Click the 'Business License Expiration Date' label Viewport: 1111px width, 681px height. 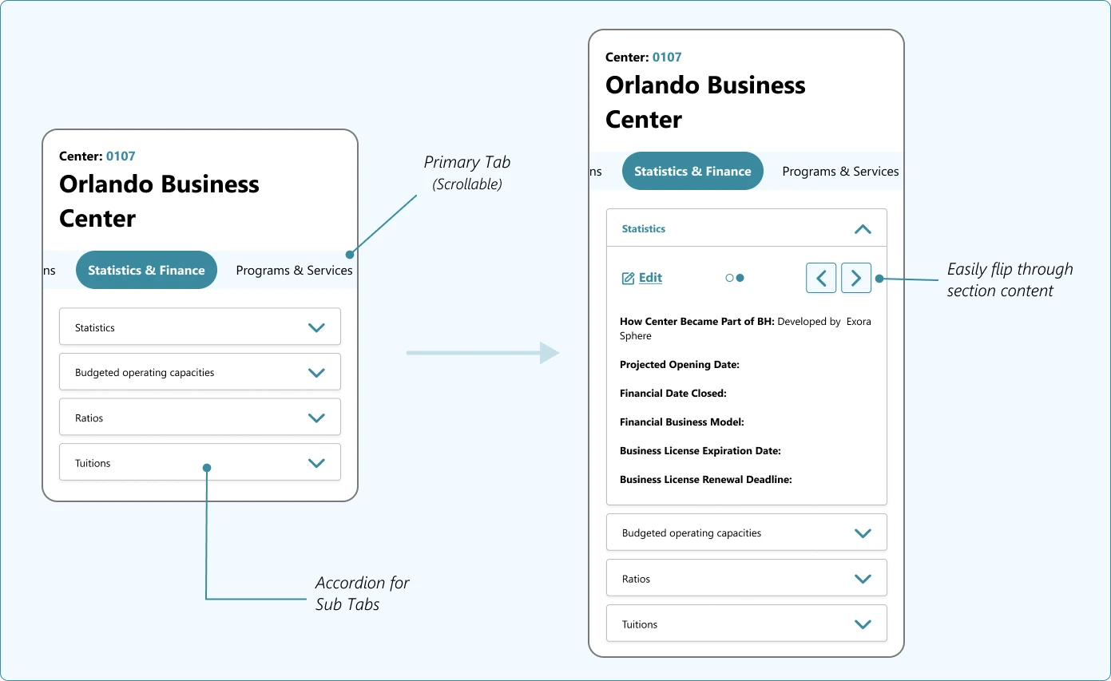pyautogui.click(x=700, y=450)
